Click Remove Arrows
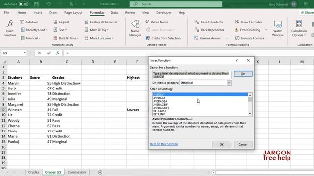 click(208, 38)
